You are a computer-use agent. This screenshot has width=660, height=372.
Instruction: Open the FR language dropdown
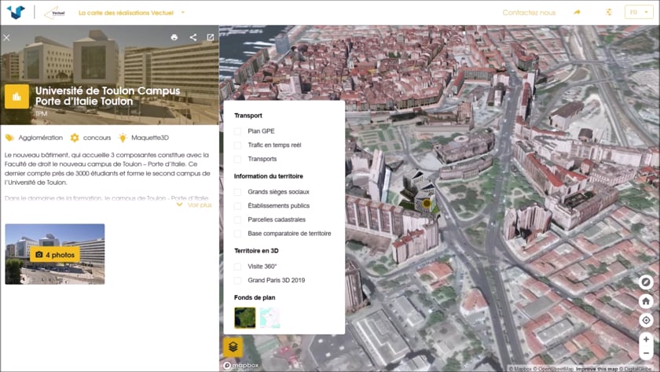[639, 13]
